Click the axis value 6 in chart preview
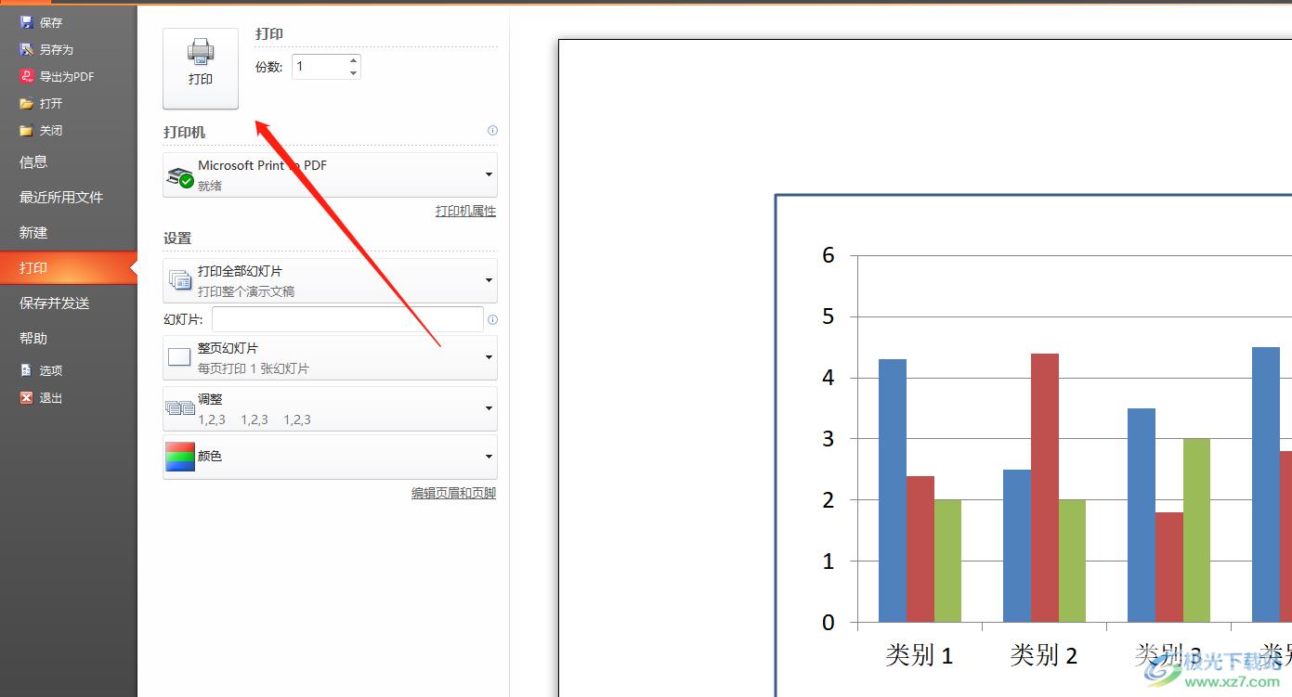 [829, 255]
